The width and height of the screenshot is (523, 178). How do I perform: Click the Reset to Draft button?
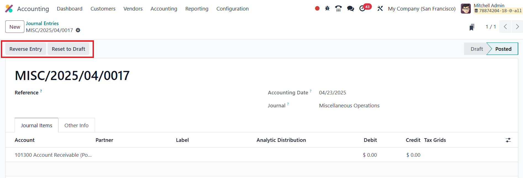68,49
